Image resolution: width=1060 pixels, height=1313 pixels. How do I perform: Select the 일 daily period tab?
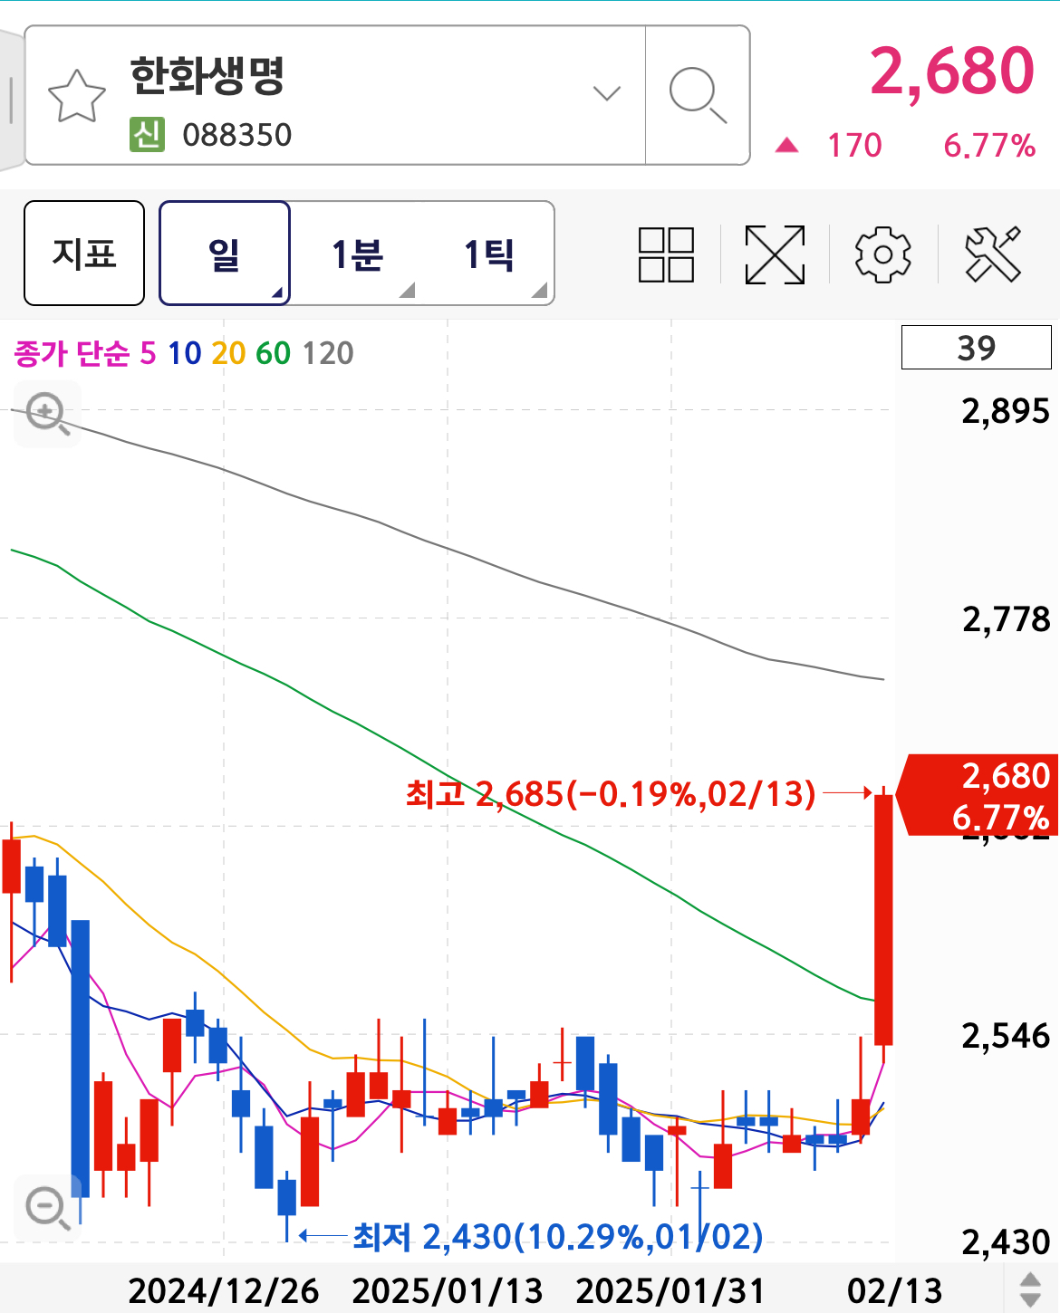coord(225,254)
